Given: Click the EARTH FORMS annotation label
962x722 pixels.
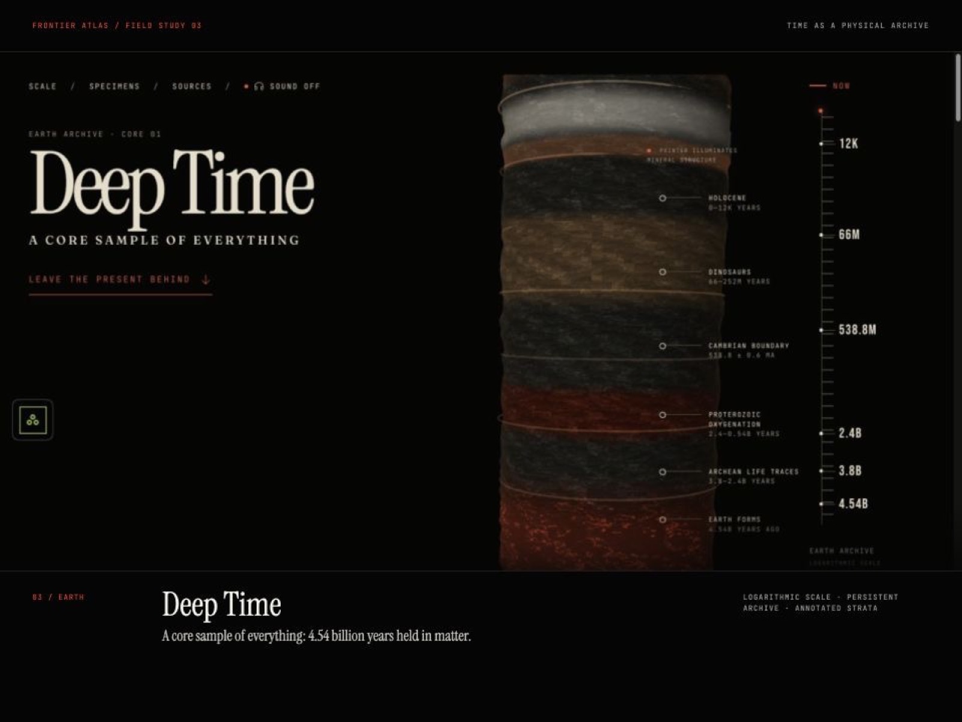Looking at the screenshot, I should pos(734,519).
